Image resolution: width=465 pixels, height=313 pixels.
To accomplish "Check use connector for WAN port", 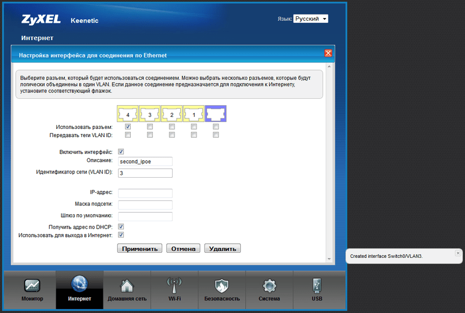I will [x=216, y=127].
